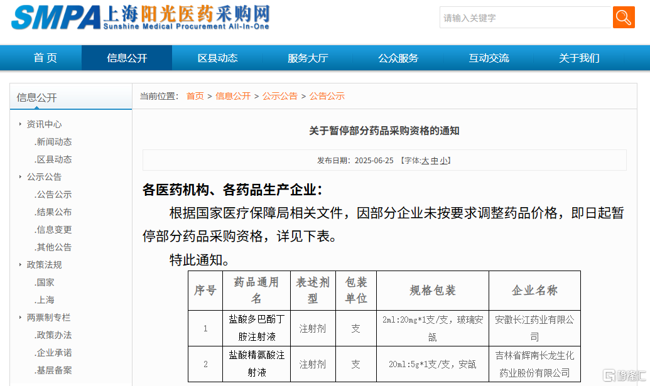This screenshot has width=650, height=386.
Task: Open 公众服务 navigation tab
Action: tap(398, 58)
